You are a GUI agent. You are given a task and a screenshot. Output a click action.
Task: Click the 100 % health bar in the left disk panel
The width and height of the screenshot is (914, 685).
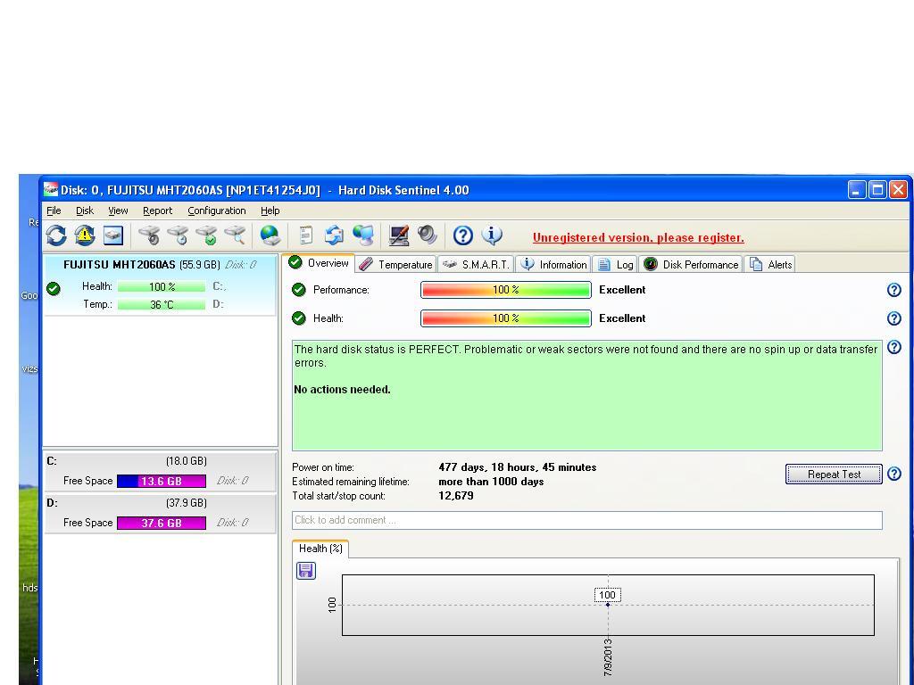point(162,286)
